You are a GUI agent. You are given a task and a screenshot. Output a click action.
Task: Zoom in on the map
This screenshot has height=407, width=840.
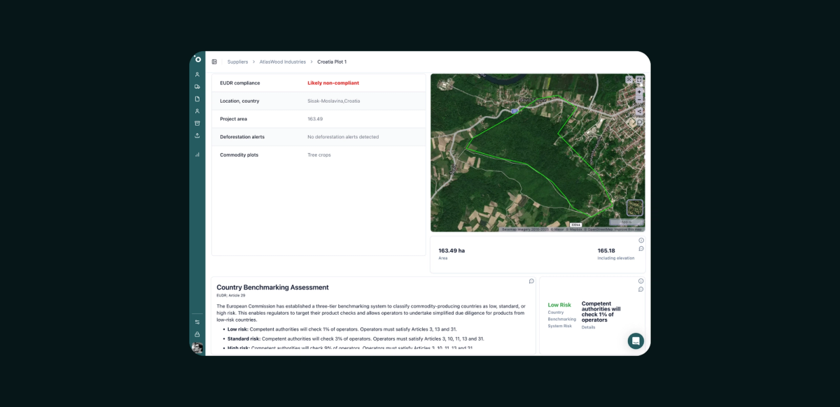click(x=639, y=92)
